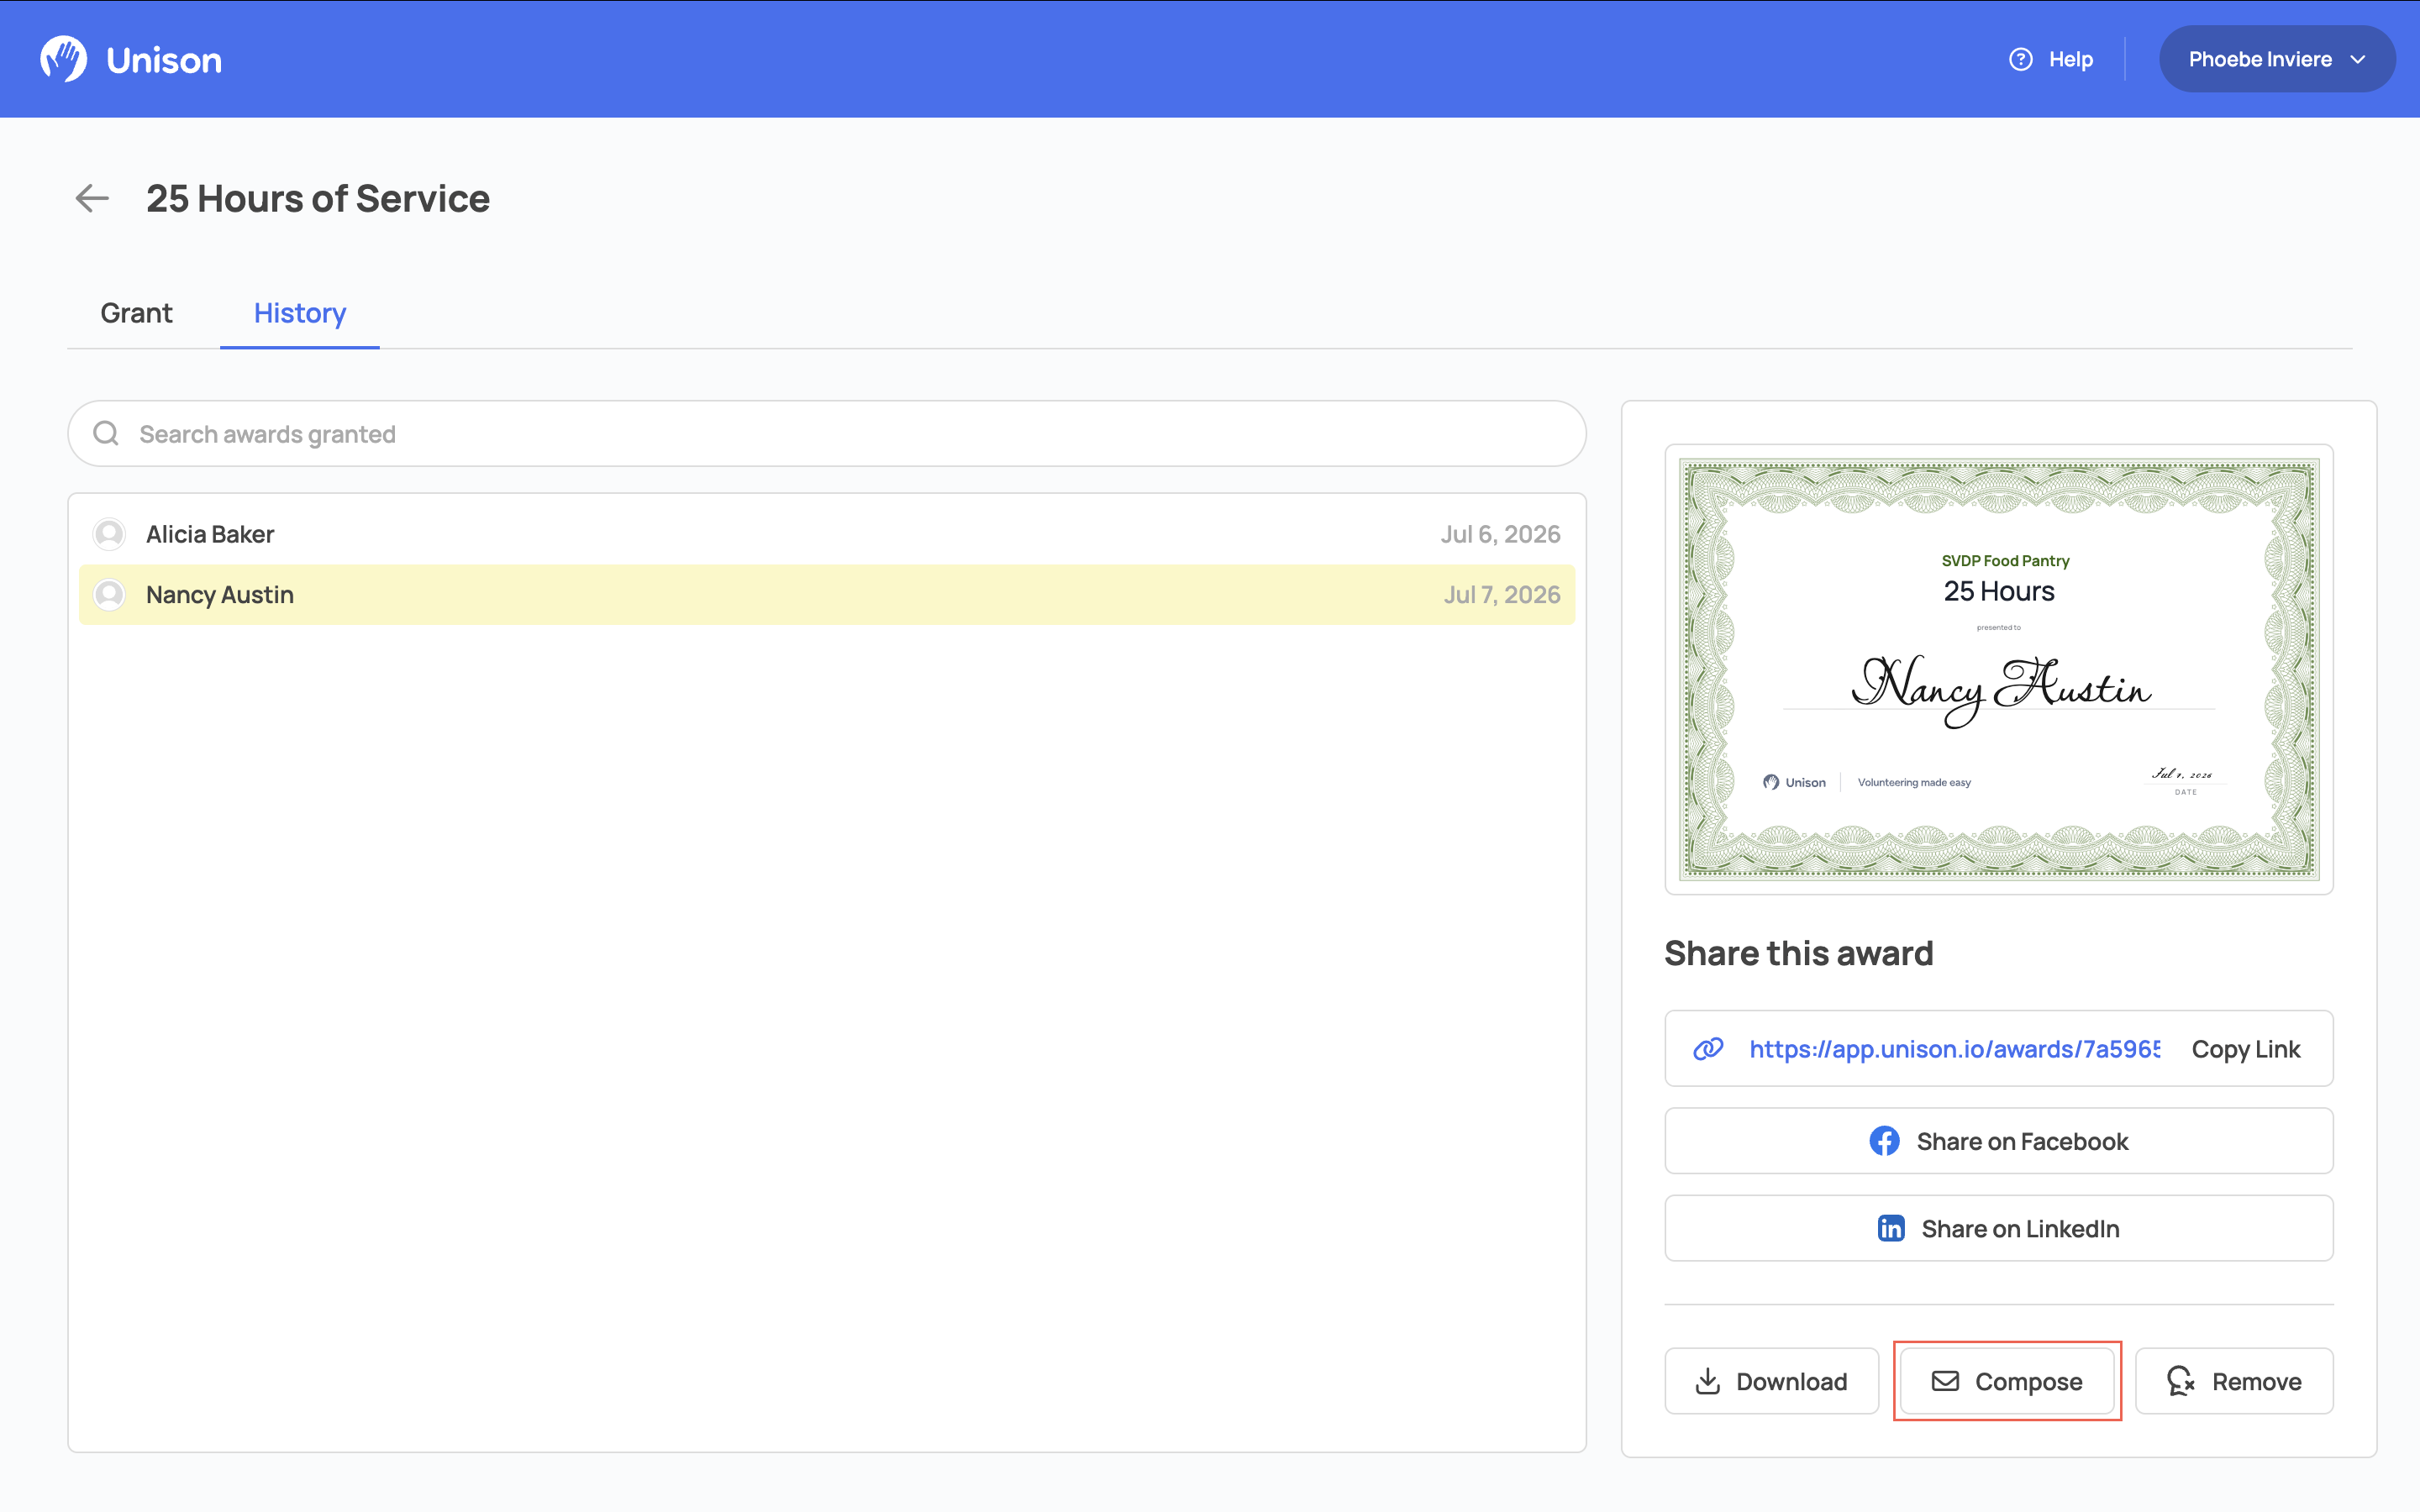Screen dimensions: 2420x1512
Task: Compose an email for this award
Action: pos(2007,1381)
